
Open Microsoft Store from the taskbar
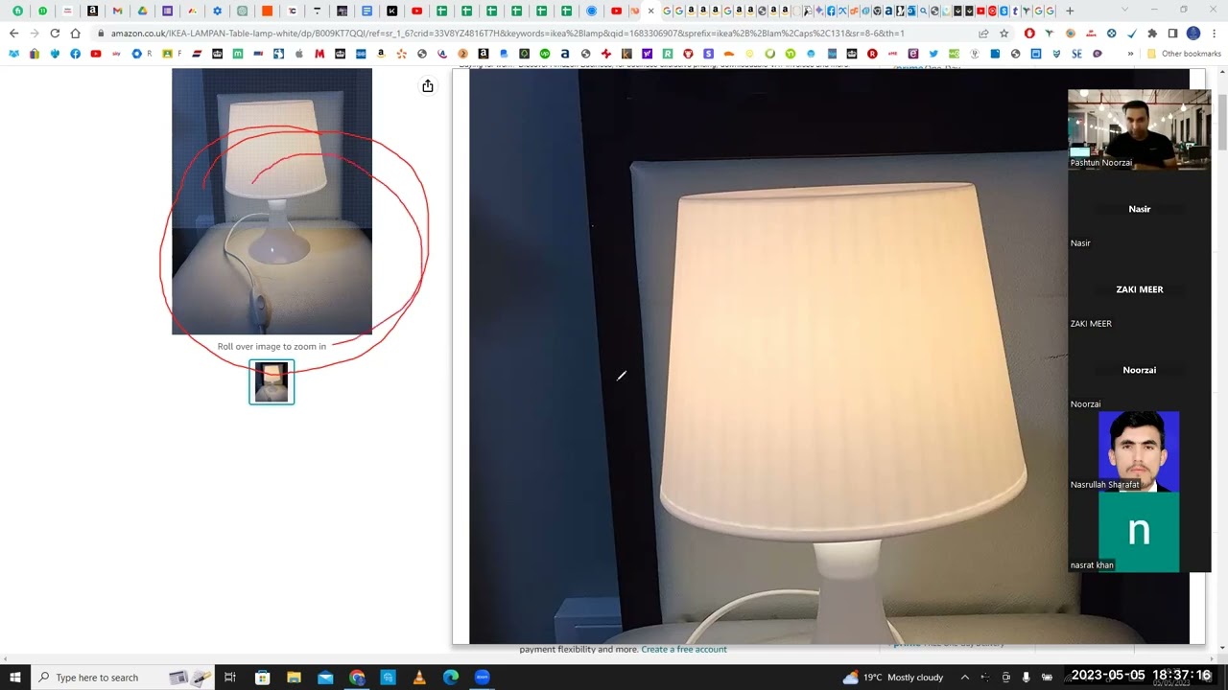point(262,678)
